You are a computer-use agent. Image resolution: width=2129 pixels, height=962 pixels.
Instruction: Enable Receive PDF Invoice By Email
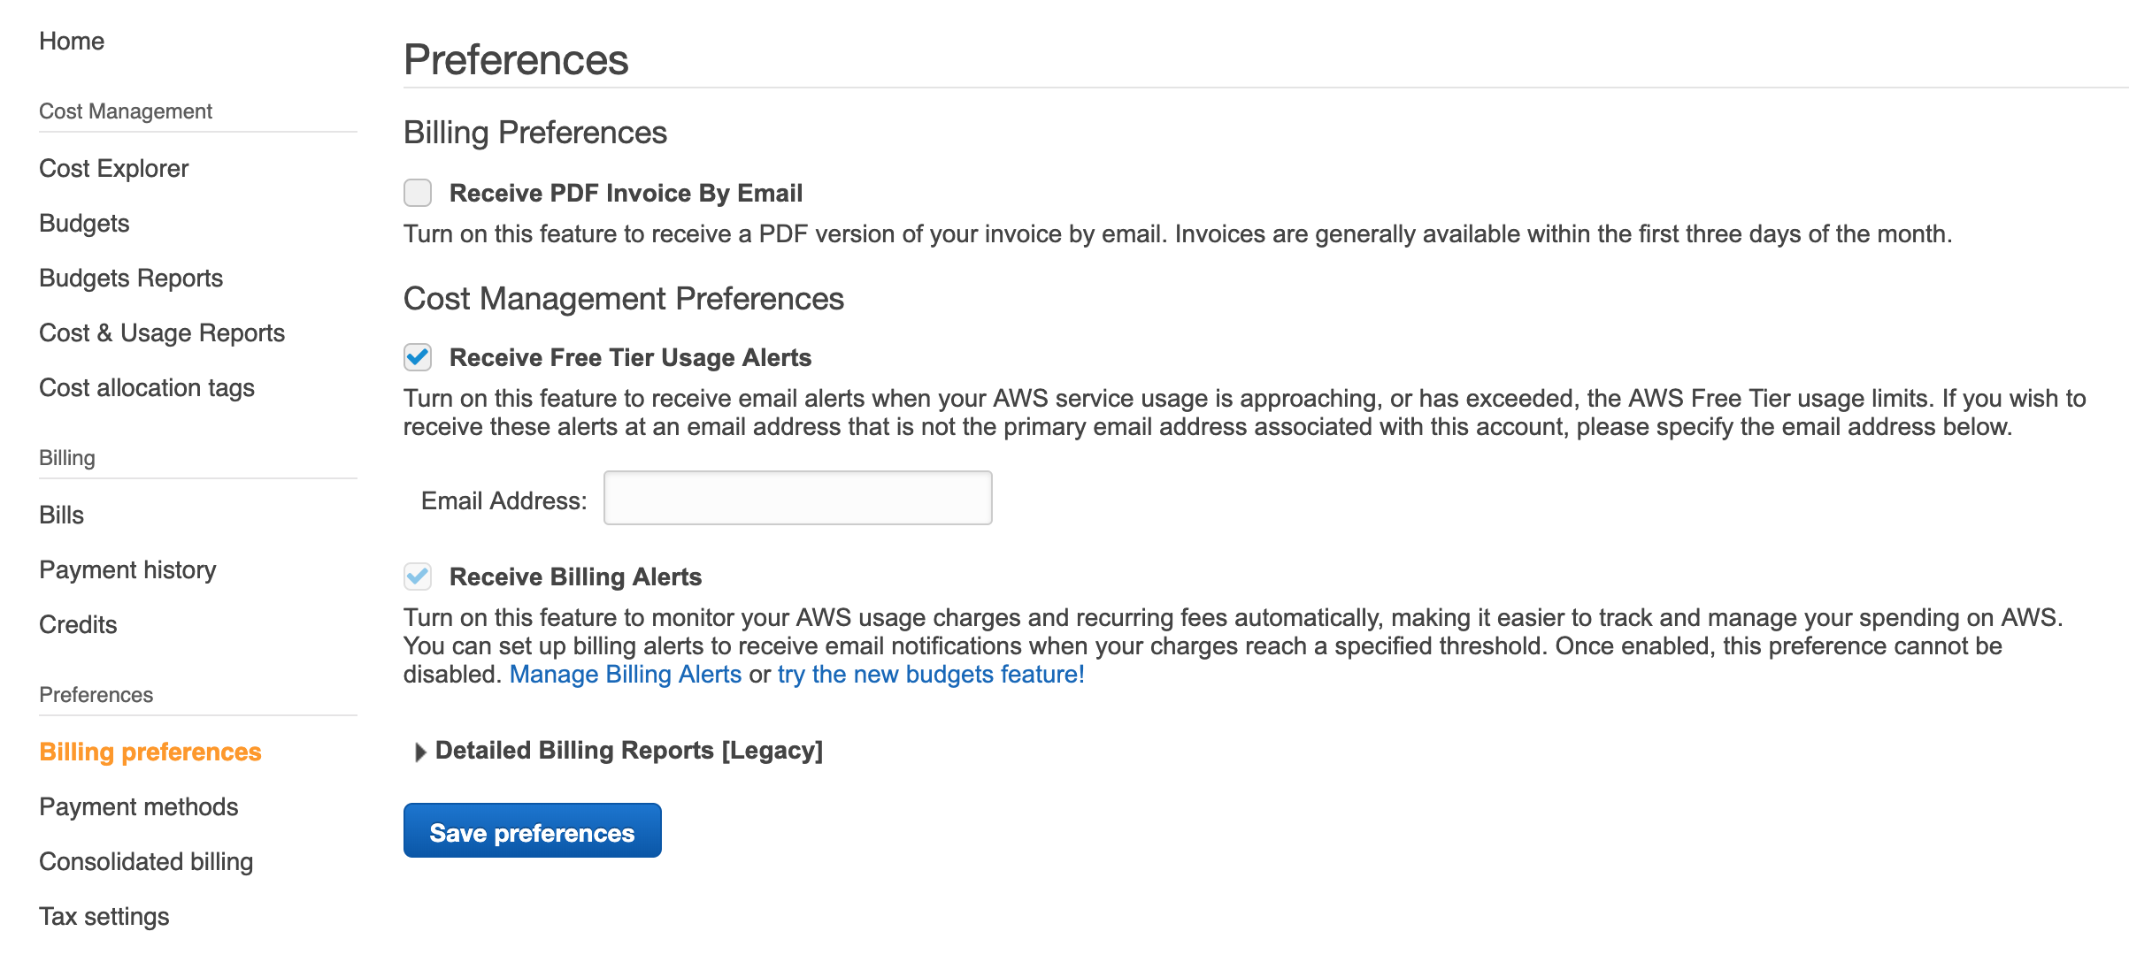click(417, 193)
